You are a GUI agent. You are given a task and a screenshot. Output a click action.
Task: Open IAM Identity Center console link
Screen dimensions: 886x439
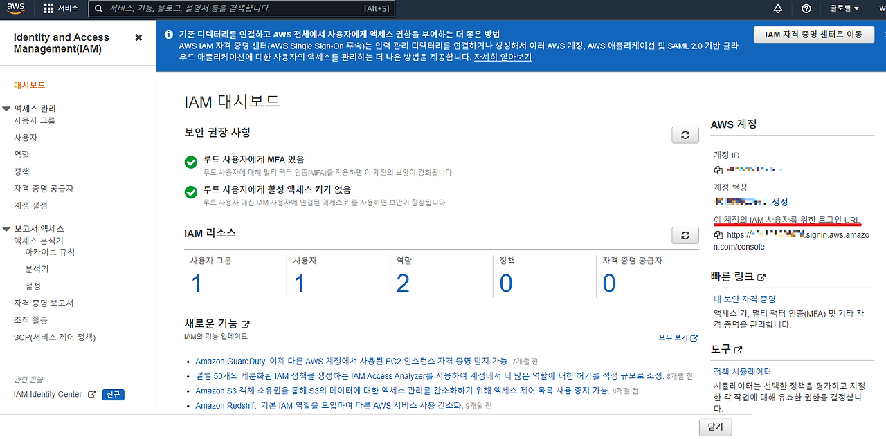(x=48, y=394)
